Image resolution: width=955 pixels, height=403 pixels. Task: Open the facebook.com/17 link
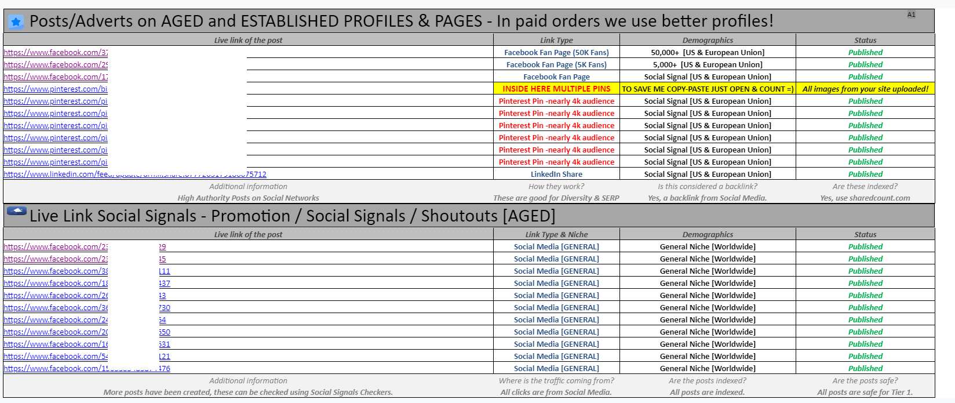(56, 77)
